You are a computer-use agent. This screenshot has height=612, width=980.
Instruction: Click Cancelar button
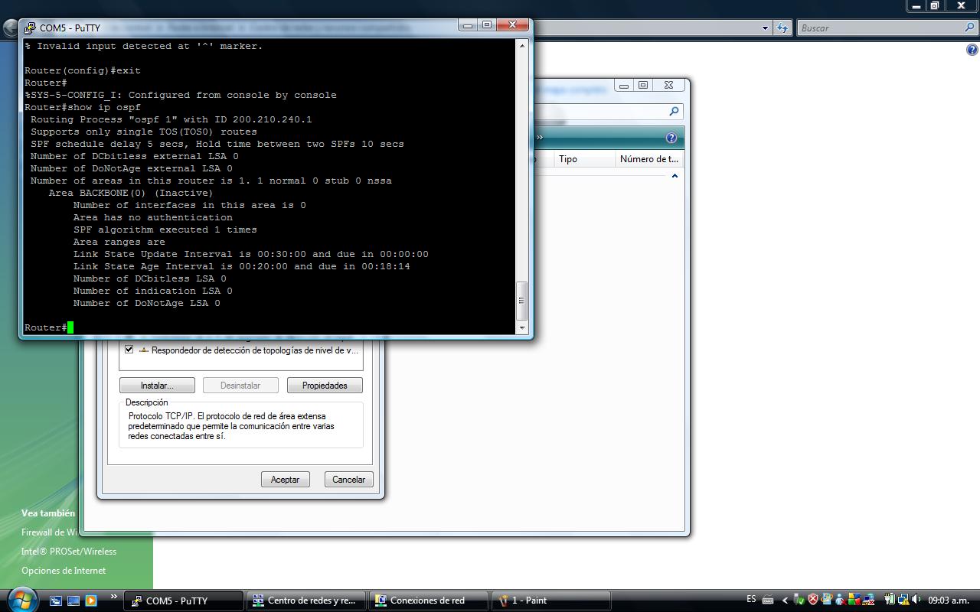348,480
